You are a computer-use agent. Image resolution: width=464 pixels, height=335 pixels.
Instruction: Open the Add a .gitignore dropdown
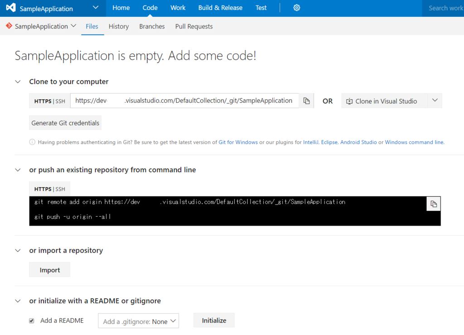(x=139, y=321)
